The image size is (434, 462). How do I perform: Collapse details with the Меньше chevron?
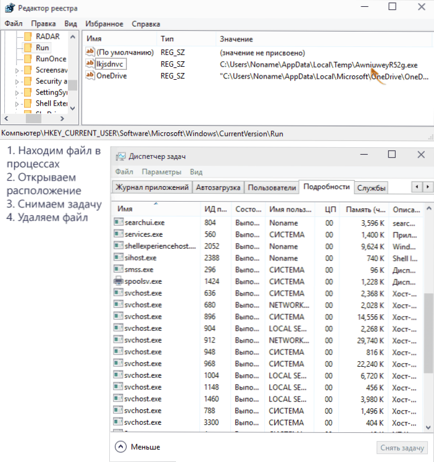coord(120,447)
